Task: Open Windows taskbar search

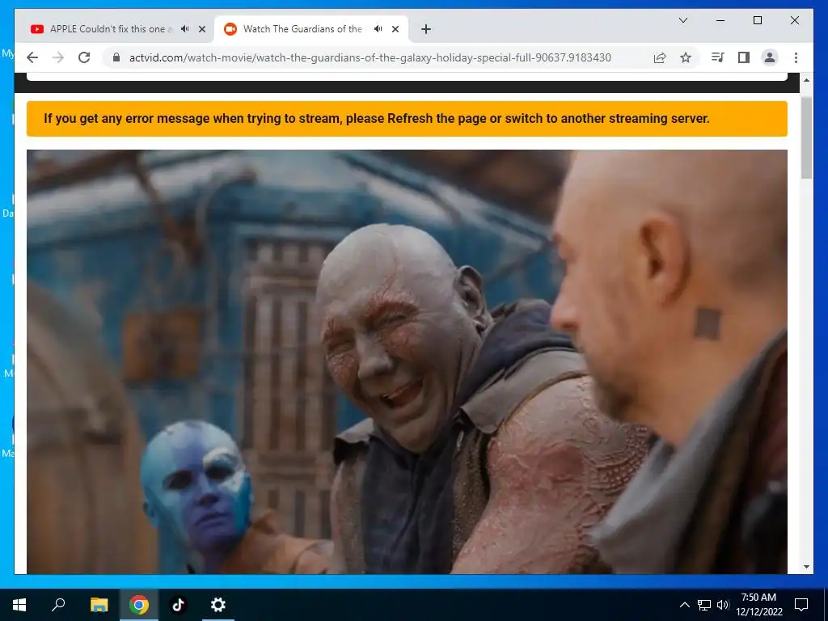Action: click(x=58, y=605)
